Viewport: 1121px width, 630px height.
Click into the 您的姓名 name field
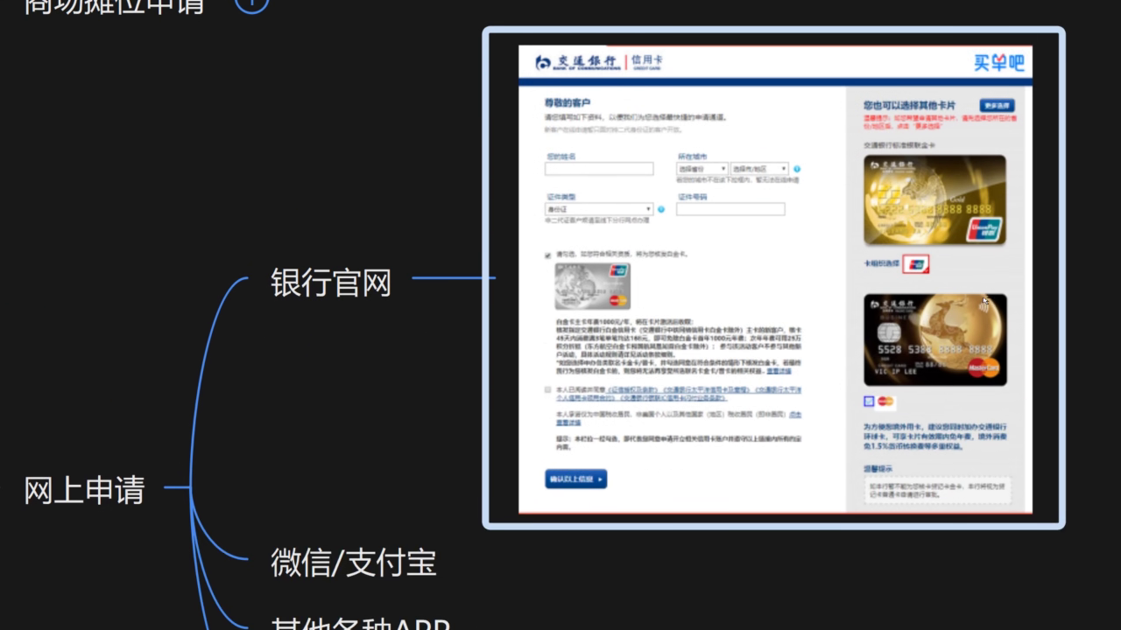tap(598, 169)
